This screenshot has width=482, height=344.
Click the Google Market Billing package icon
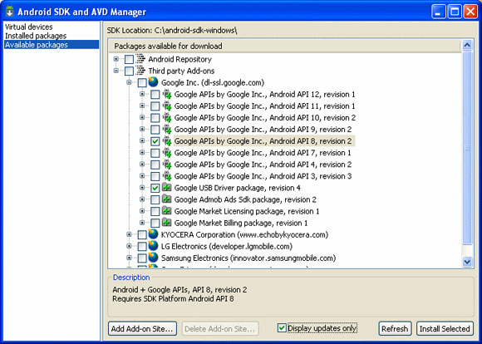pyautogui.click(x=167, y=223)
